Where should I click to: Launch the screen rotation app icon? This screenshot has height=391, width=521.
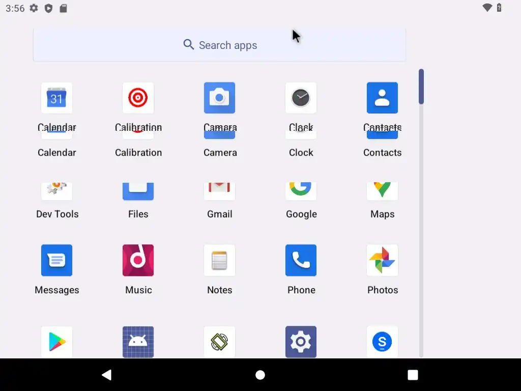[219, 342]
